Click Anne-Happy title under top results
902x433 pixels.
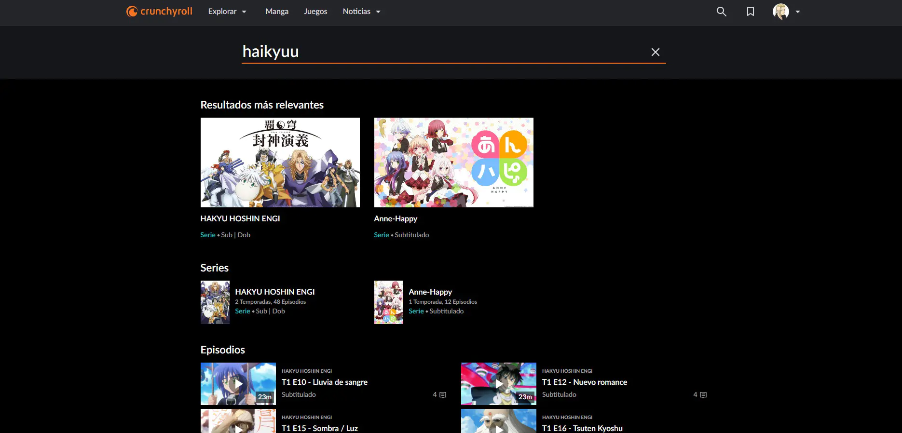[396, 218]
